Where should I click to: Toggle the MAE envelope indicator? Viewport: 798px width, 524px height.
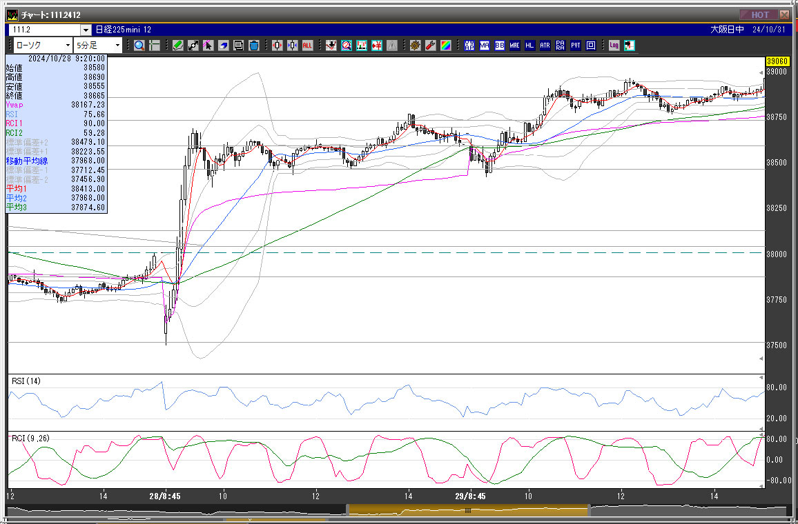(514, 46)
